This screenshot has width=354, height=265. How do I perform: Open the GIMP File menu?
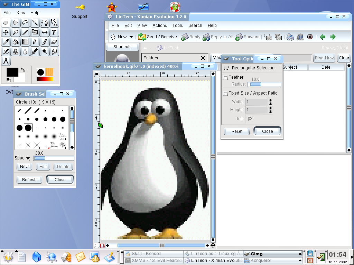click(7, 13)
